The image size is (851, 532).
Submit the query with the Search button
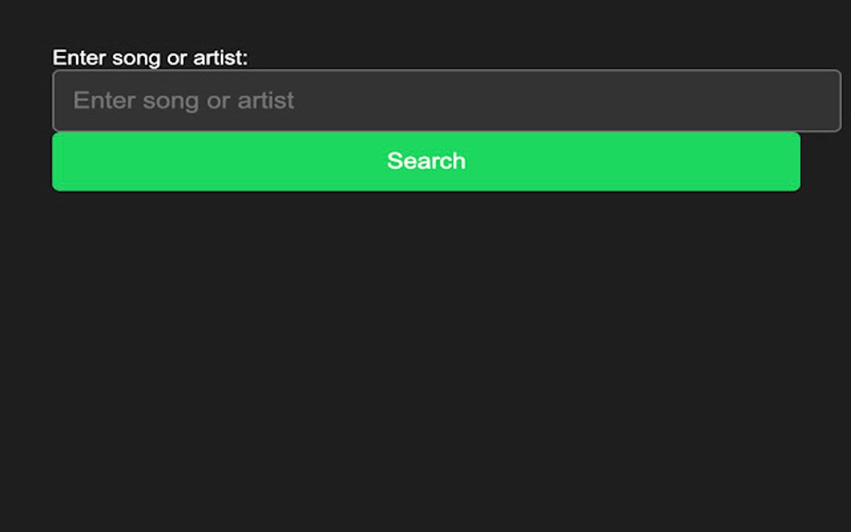coord(425,161)
